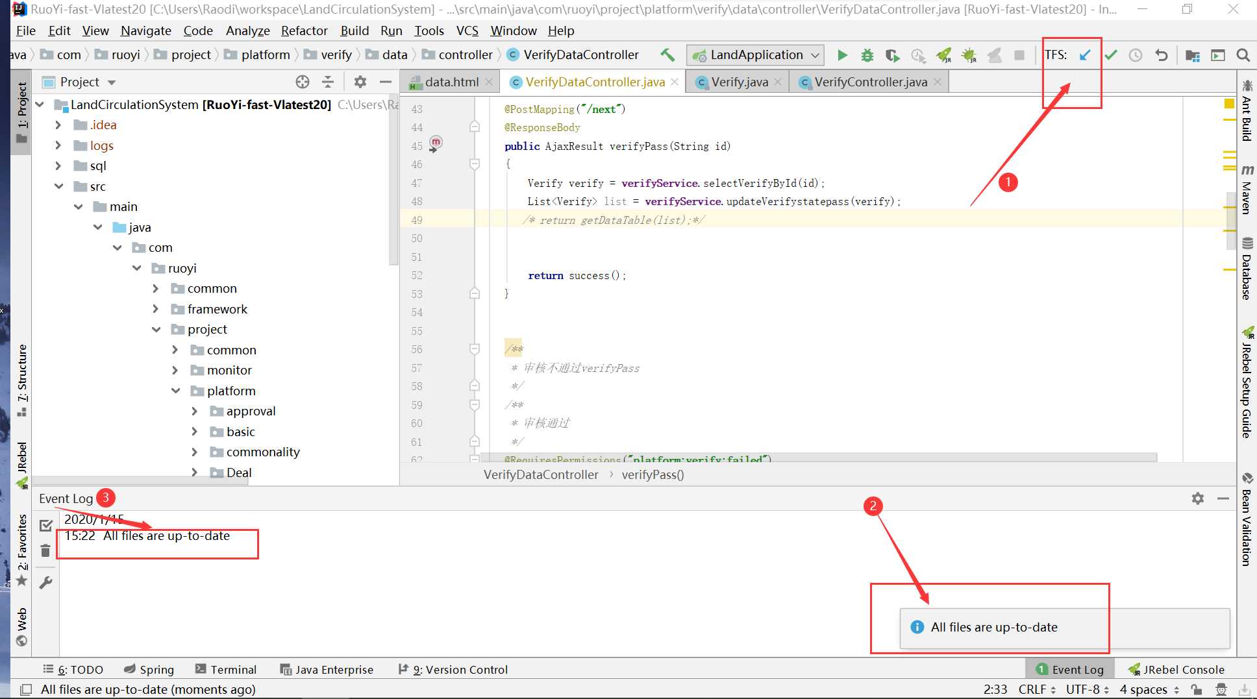Viewport: 1257px width, 699px height.
Task: Switch to the data.html editor tab
Action: point(452,82)
